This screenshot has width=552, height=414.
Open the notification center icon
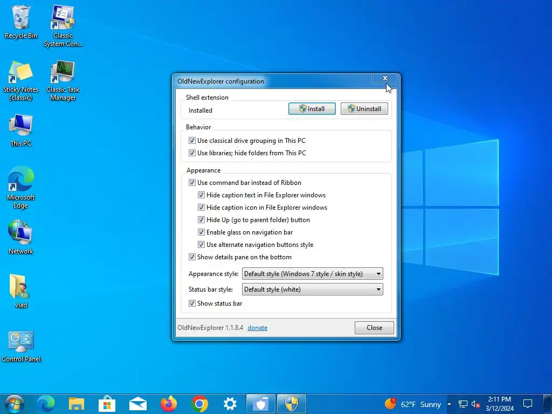pos(528,404)
